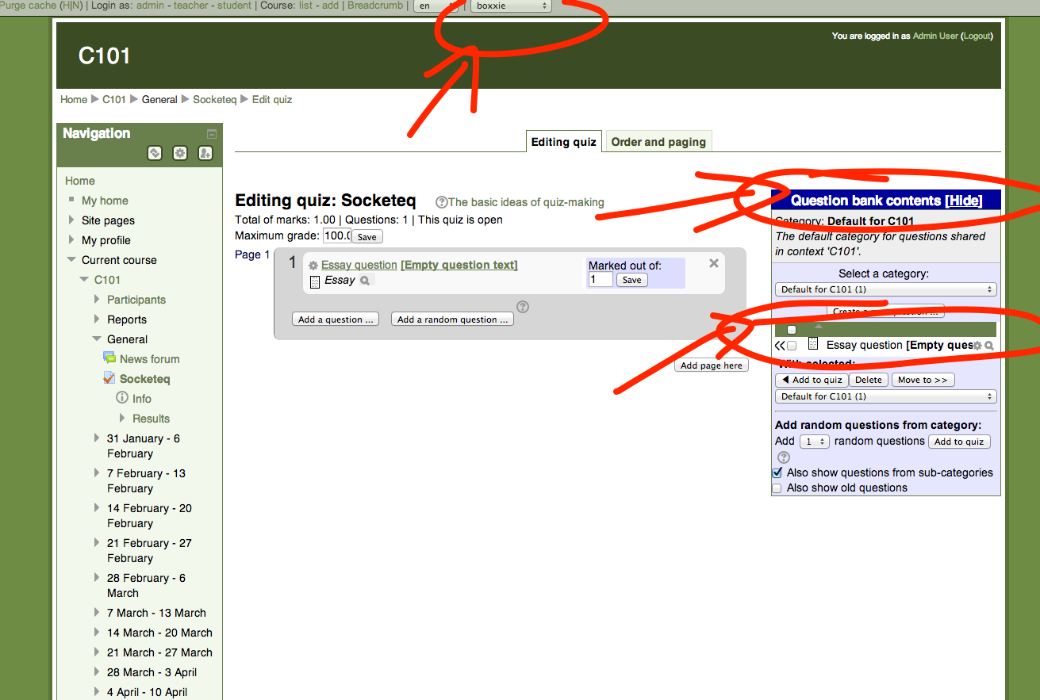Add random questions to quiz button
The image size is (1040, 700).
[x=959, y=442]
